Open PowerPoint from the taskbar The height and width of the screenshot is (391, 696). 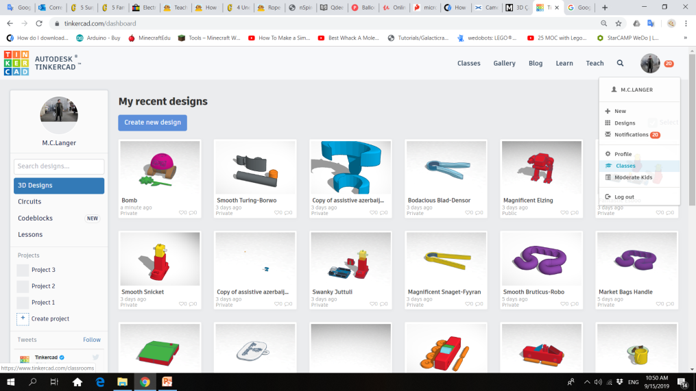167,381
